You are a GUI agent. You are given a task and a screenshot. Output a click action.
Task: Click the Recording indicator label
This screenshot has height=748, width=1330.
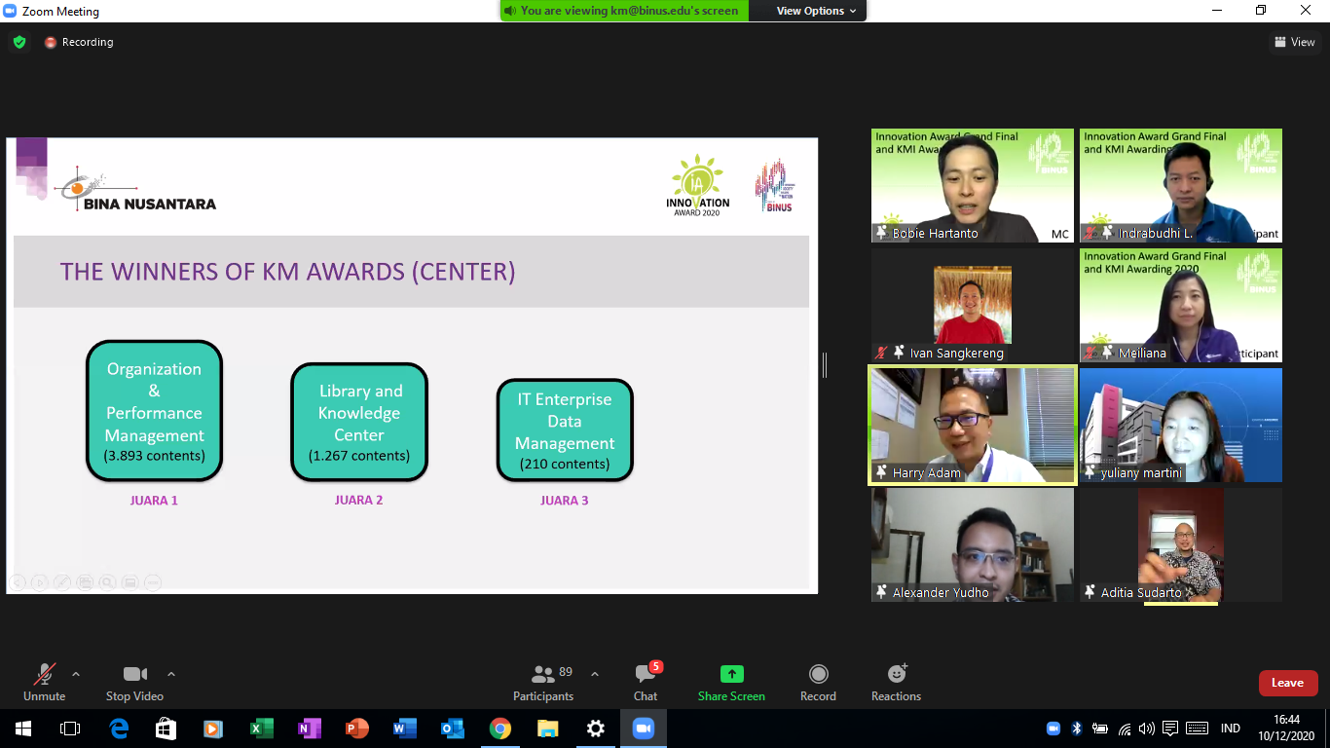pos(87,42)
